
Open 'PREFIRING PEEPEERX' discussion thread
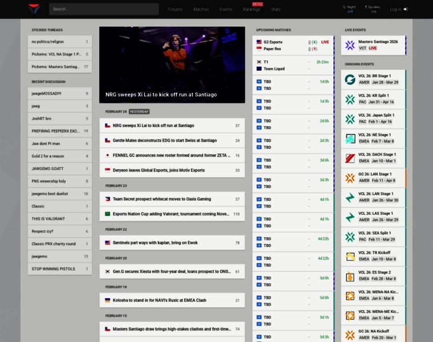tap(60, 131)
